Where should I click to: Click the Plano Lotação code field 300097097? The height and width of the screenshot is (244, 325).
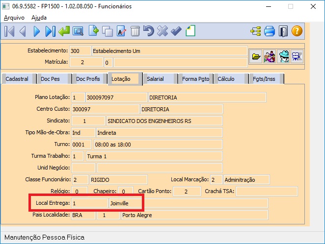(x=116, y=98)
